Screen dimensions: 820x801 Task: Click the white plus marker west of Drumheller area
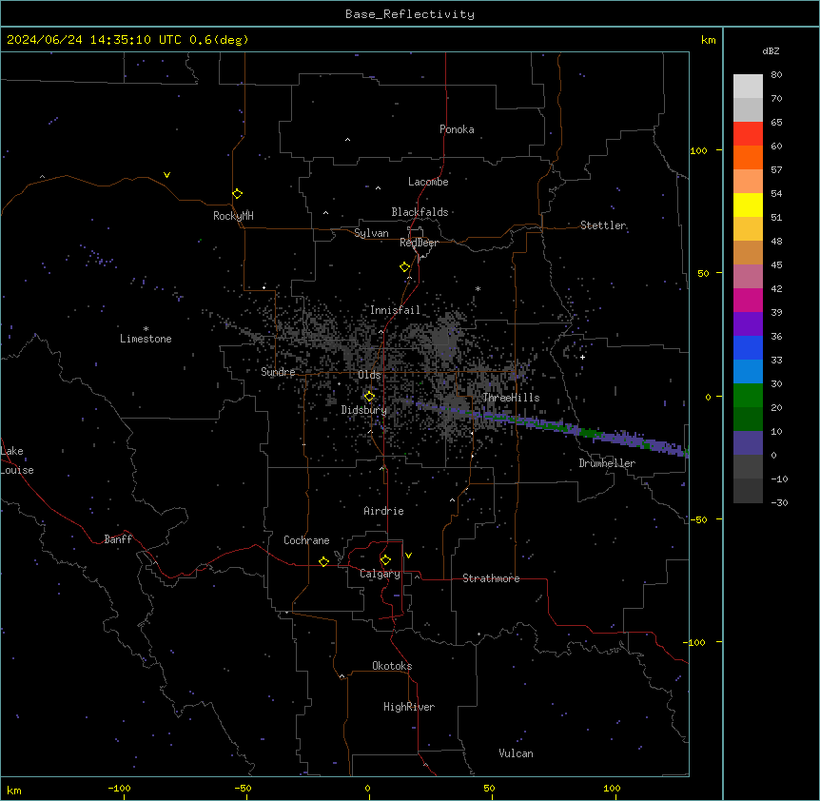coord(582,357)
